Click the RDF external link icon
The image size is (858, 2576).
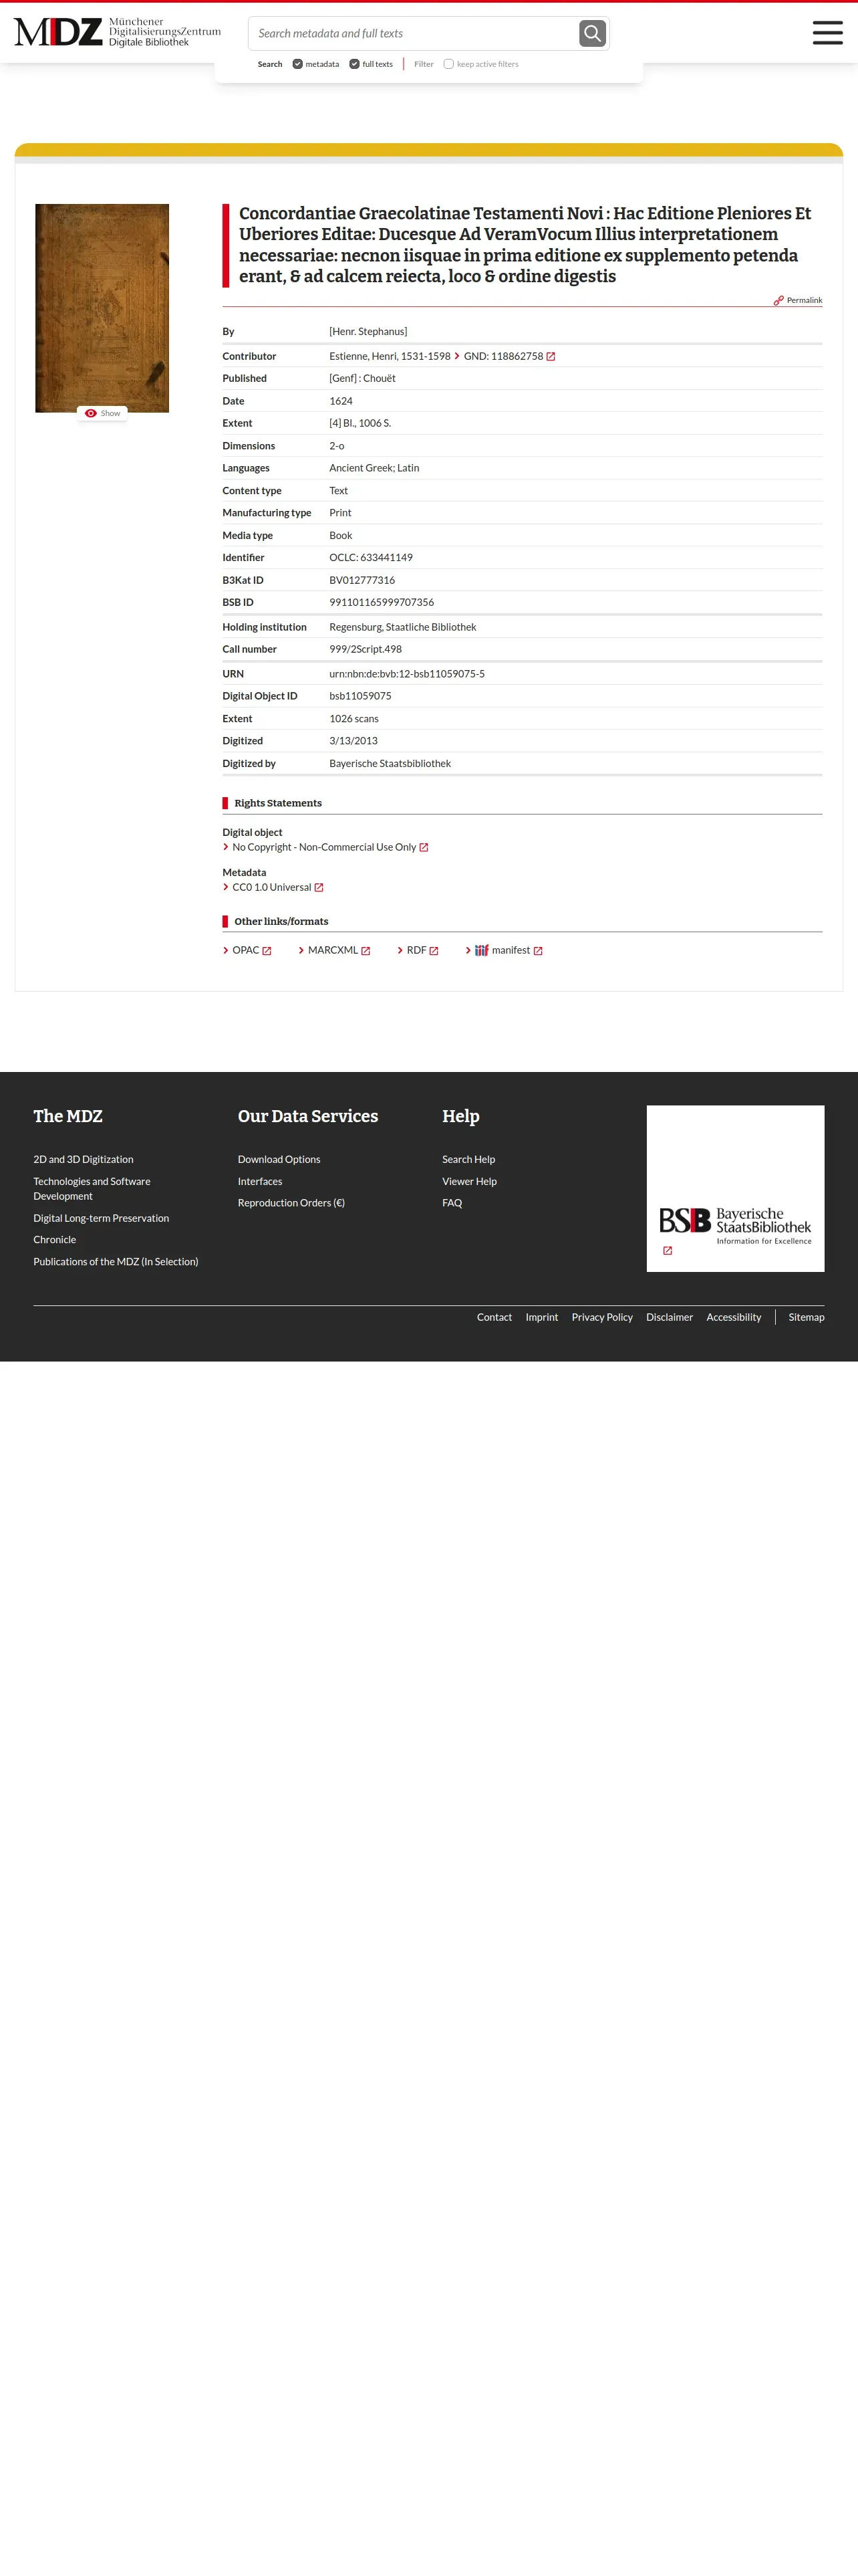click(x=434, y=951)
